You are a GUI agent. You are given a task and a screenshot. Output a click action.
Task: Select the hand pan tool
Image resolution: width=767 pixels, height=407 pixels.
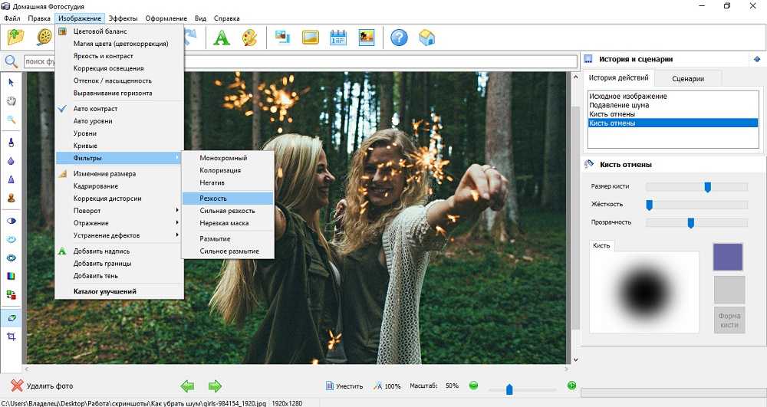tap(12, 100)
